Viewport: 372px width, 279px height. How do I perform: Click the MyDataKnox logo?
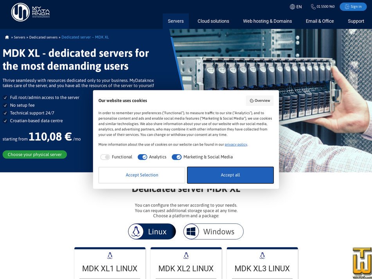coord(31,12)
